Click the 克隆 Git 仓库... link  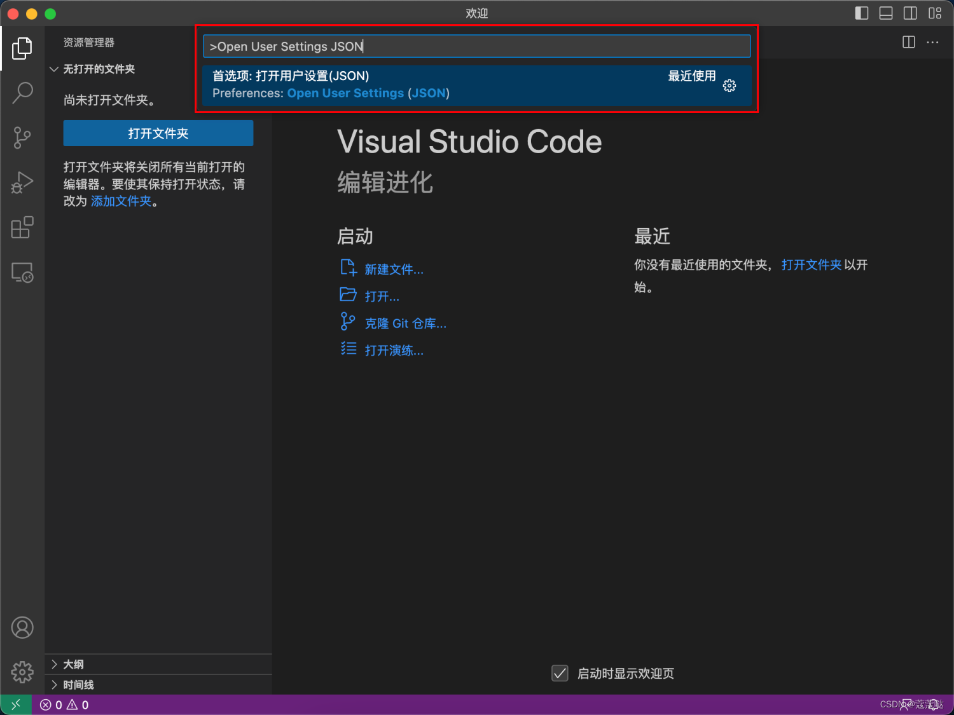click(x=406, y=323)
